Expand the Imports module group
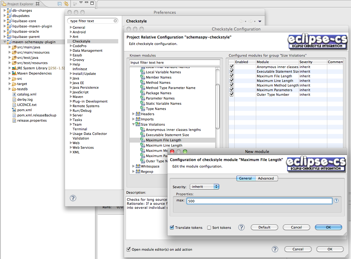 (133, 119)
